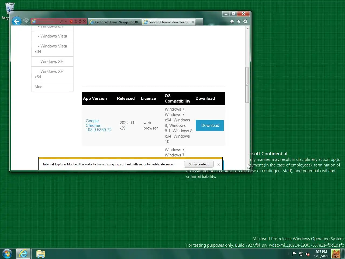Go to the Home page icon
Viewport: 345px width, 259px height.
tap(232, 22)
